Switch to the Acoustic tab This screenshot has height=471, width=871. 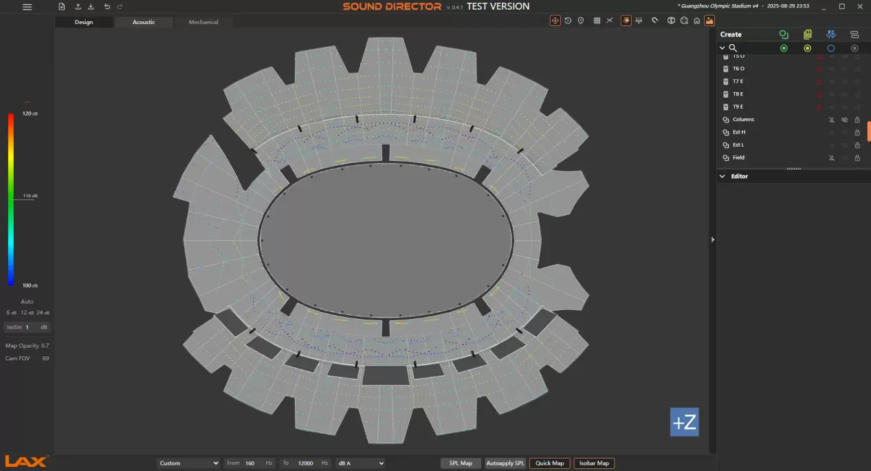[144, 22]
